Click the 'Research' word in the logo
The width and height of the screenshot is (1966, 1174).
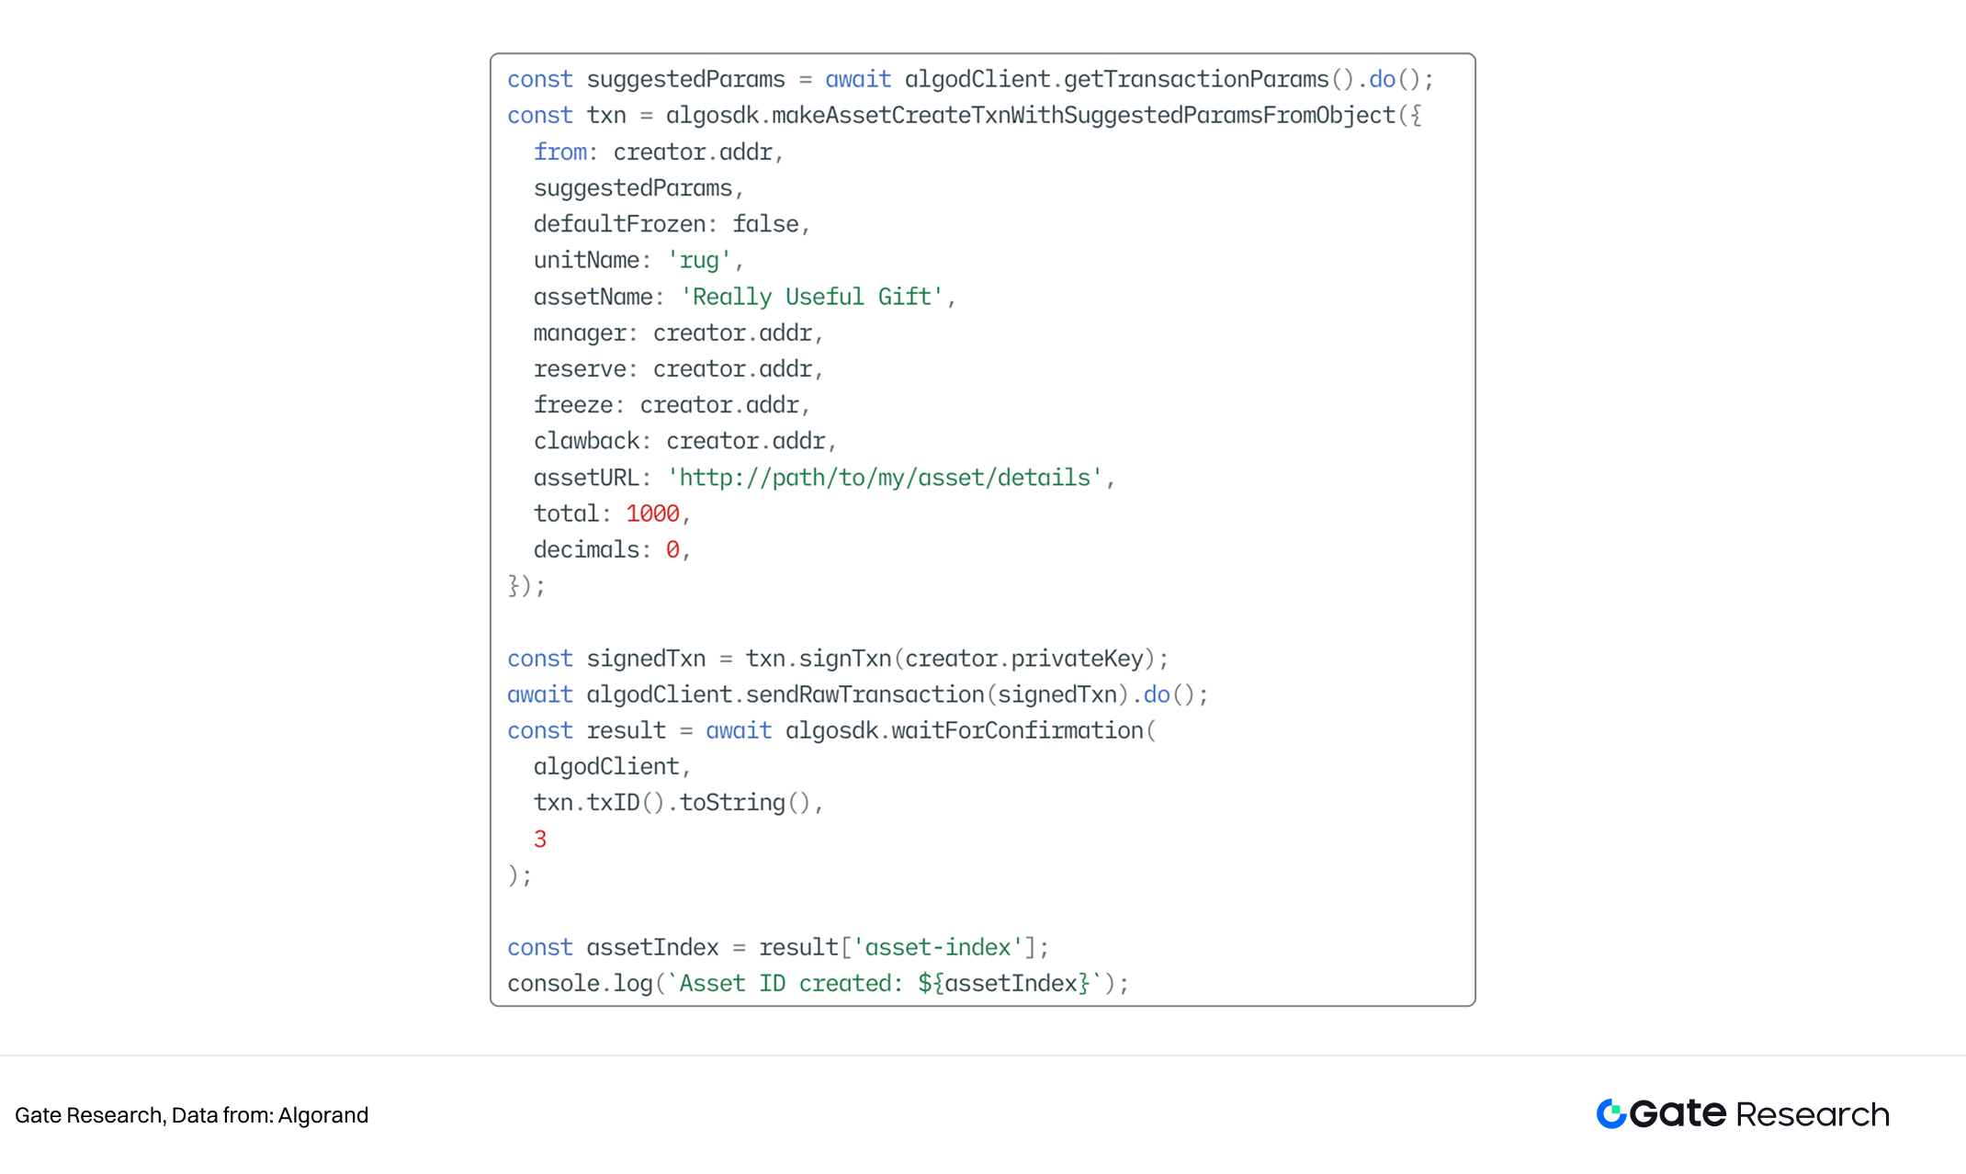pos(1813,1114)
